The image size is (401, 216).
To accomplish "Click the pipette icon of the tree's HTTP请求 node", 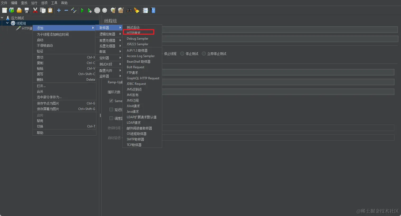I will click(18, 28).
